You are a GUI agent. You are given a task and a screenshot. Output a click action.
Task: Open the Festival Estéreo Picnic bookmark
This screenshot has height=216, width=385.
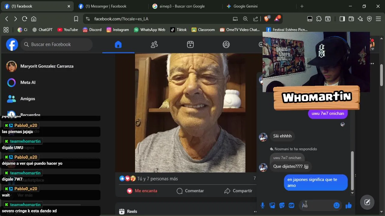[287, 30]
